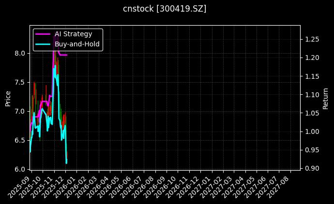Click the 8.0 price tick label
The image size is (334, 204).
(20, 53)
